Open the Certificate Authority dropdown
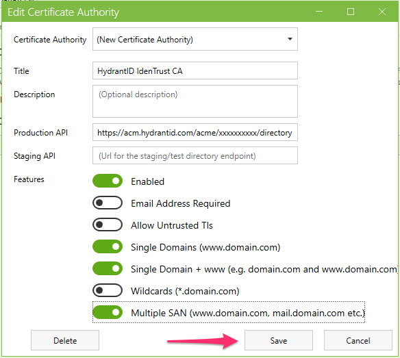The width and height of the screenshot is (400, 358). point(195,39)
